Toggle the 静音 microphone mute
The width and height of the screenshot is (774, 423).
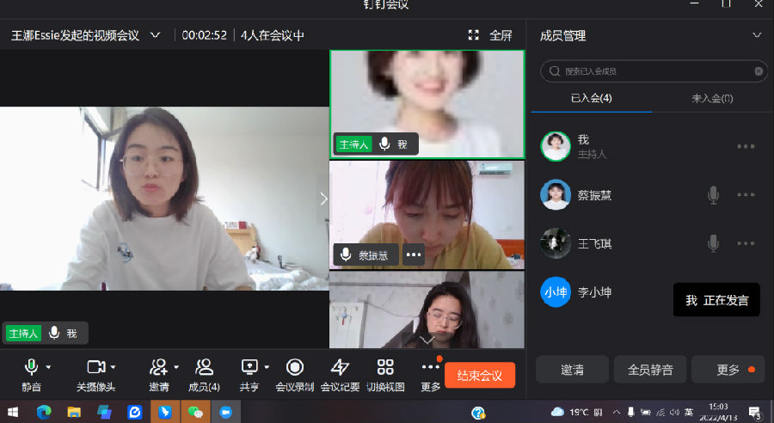[x=31, y=368]
